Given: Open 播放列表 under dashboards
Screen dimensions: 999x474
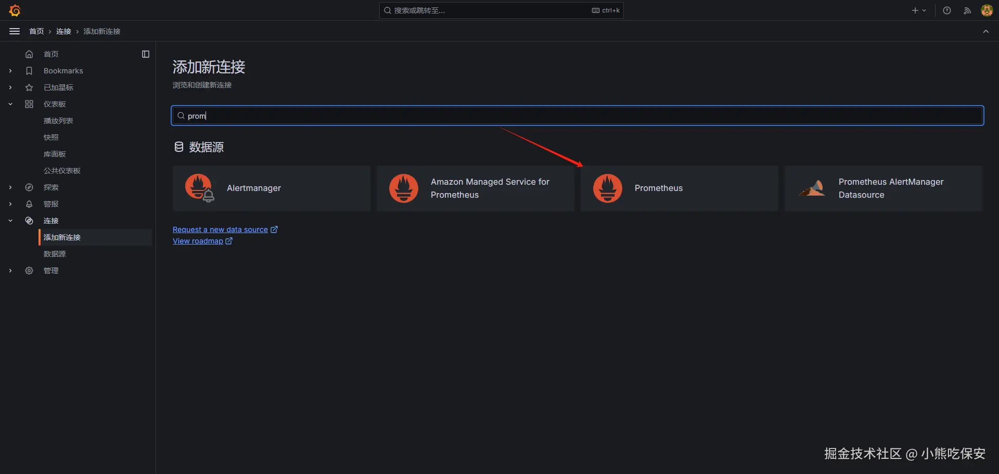Looking at the screenshot, I should coord(58,121).
